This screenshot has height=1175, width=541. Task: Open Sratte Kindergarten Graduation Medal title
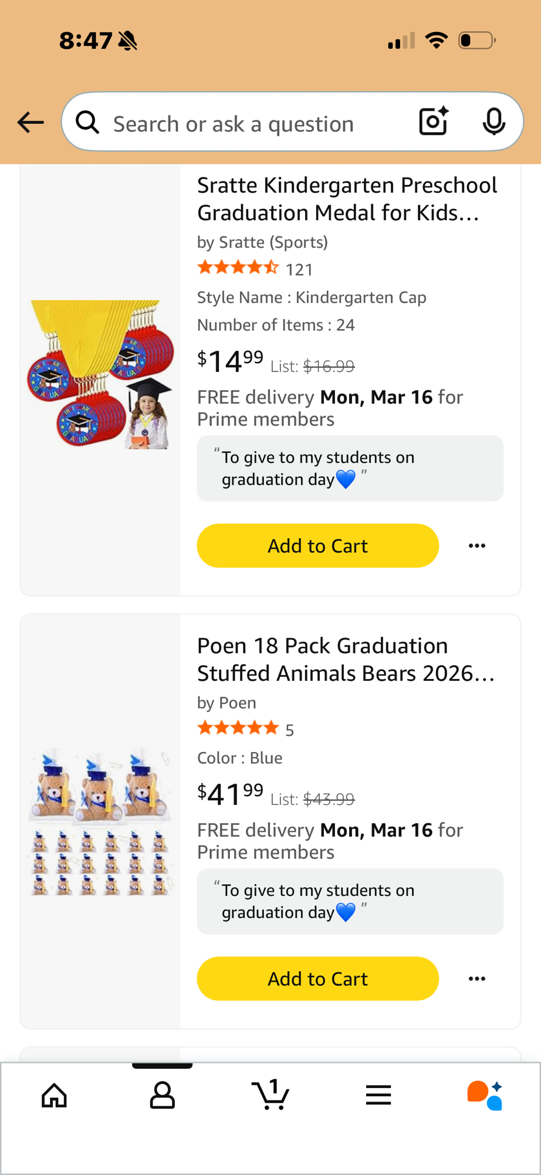[347, 199]
